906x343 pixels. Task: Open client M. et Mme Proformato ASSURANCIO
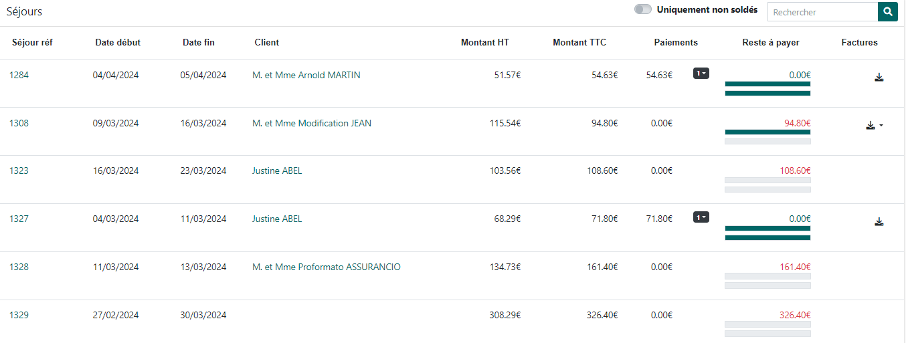pos(326,267)
